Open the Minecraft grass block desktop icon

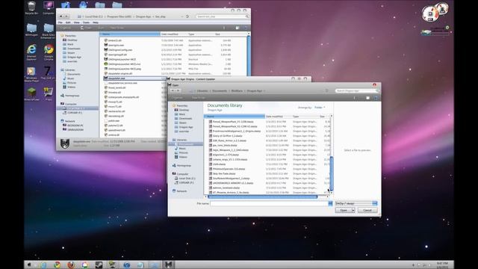[31, 94]
